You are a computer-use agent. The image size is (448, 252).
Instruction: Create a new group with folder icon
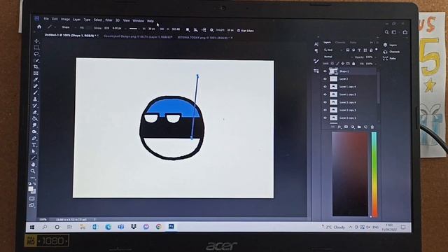click(x=359, y=127)
